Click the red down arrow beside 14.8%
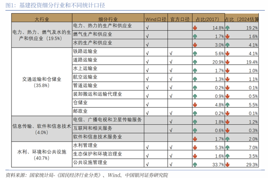Viewport: 268px width, 178px height. (195, 28)
